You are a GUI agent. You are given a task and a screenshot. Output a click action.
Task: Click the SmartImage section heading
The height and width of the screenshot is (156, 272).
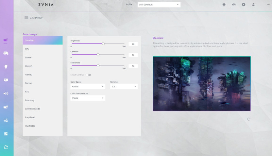(x=30, y=34)
